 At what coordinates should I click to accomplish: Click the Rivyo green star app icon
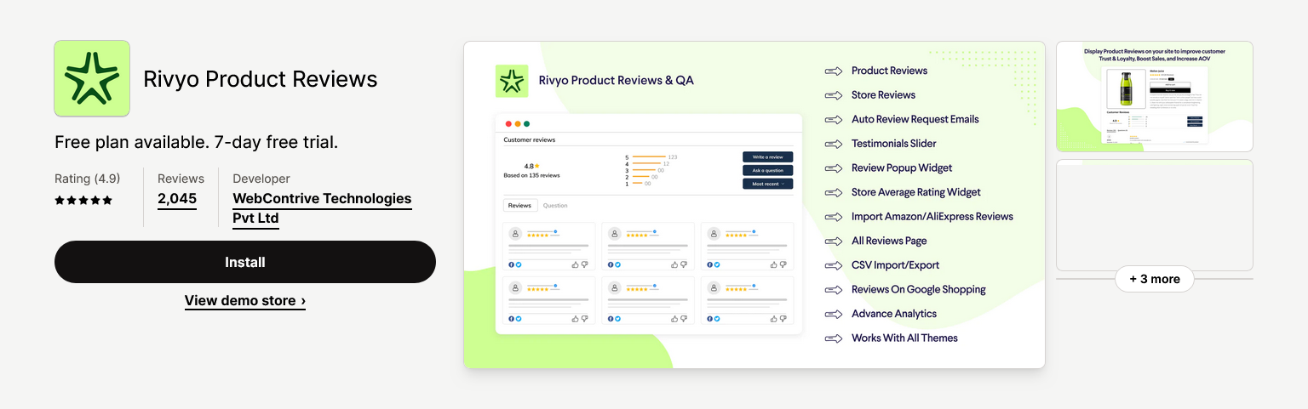(x=92, y=78)
